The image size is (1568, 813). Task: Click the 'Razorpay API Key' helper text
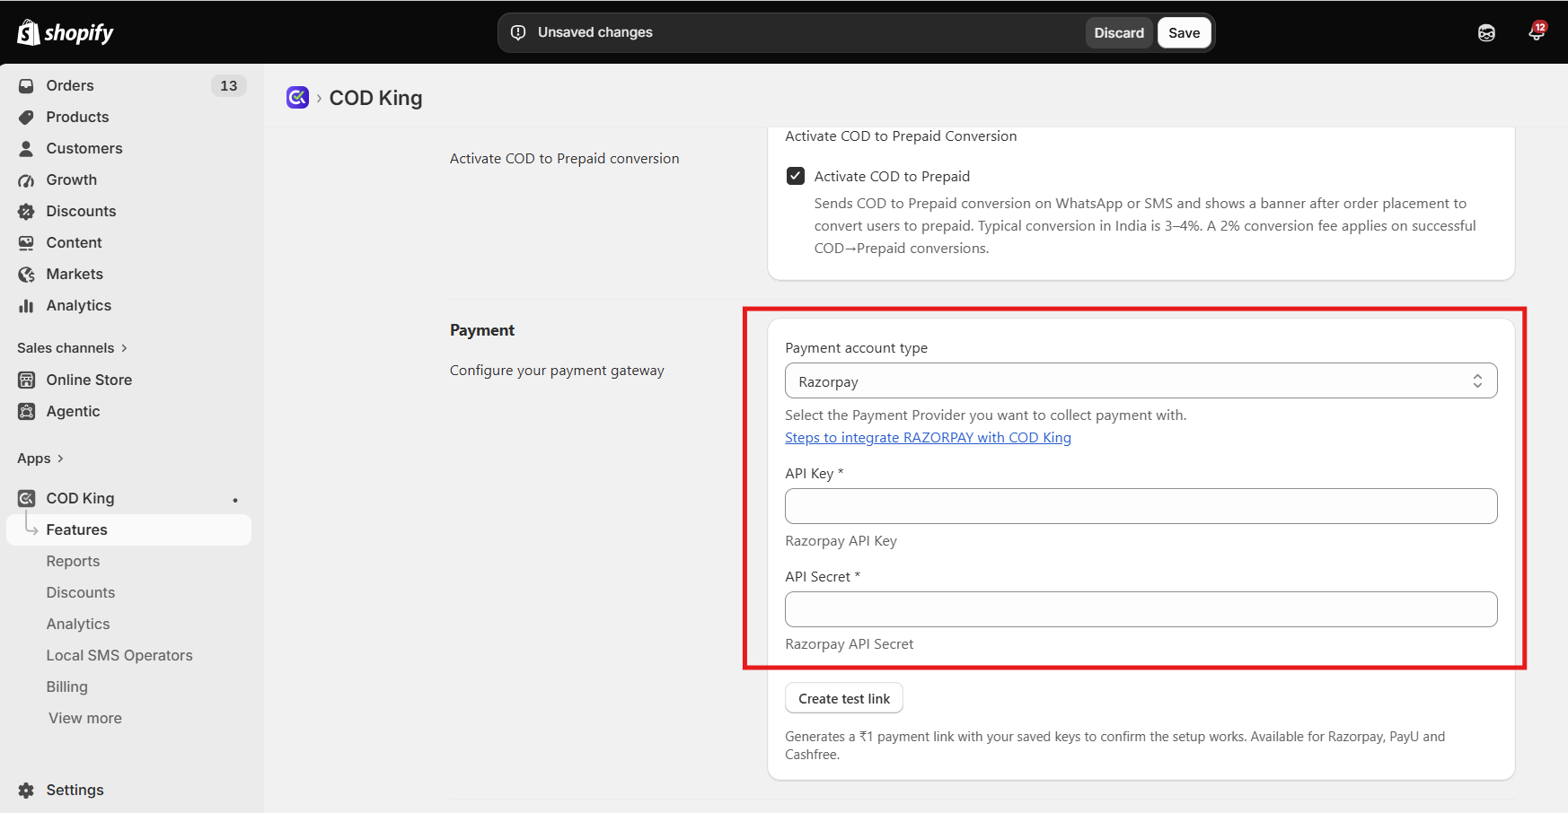pyautogui.click(x=841, y=541)
